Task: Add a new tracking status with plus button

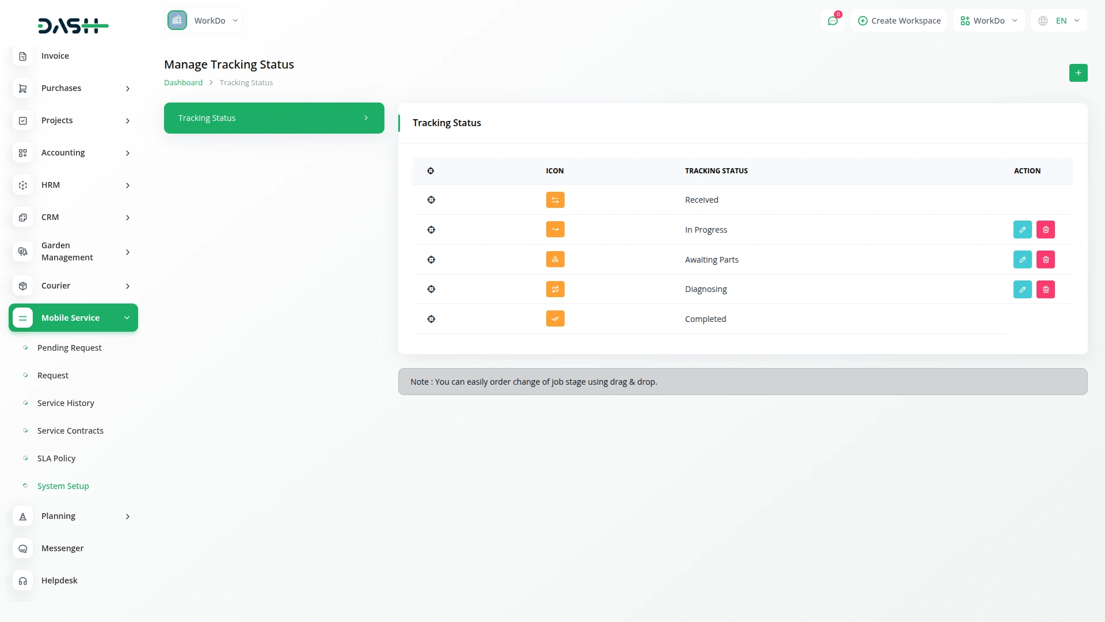Action: click(1078, 73)
